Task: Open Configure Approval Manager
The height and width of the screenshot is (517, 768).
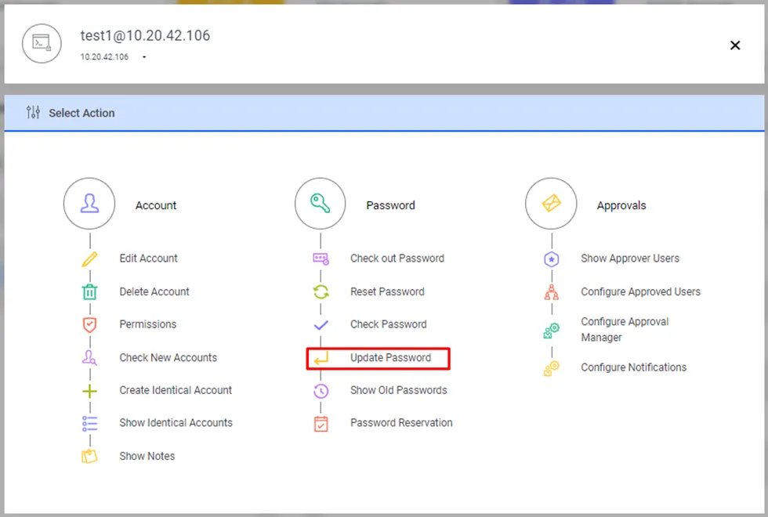Action: pos(625,330)
